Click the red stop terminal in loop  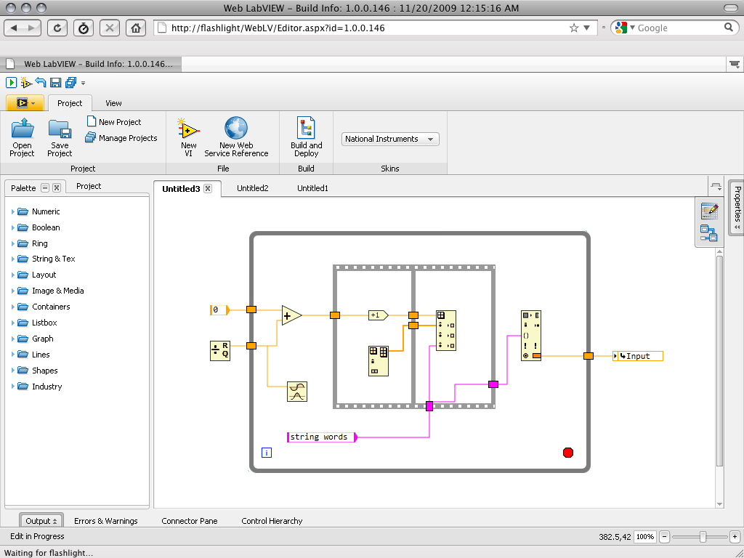click(x=568, y=453)
